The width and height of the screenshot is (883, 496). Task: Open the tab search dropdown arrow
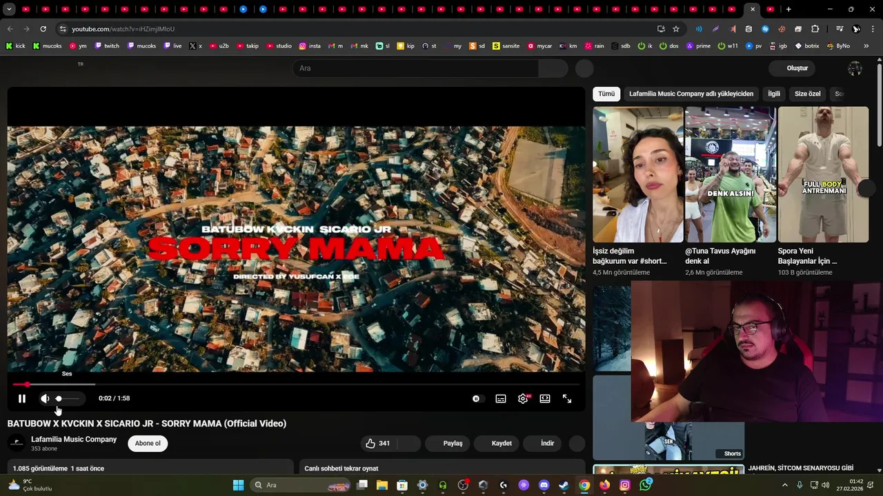point(9,9)
